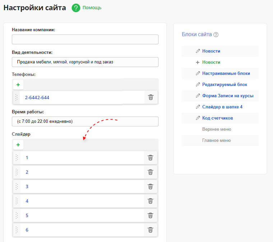
Task: Click the green help question mark icon
Action: 76,8
